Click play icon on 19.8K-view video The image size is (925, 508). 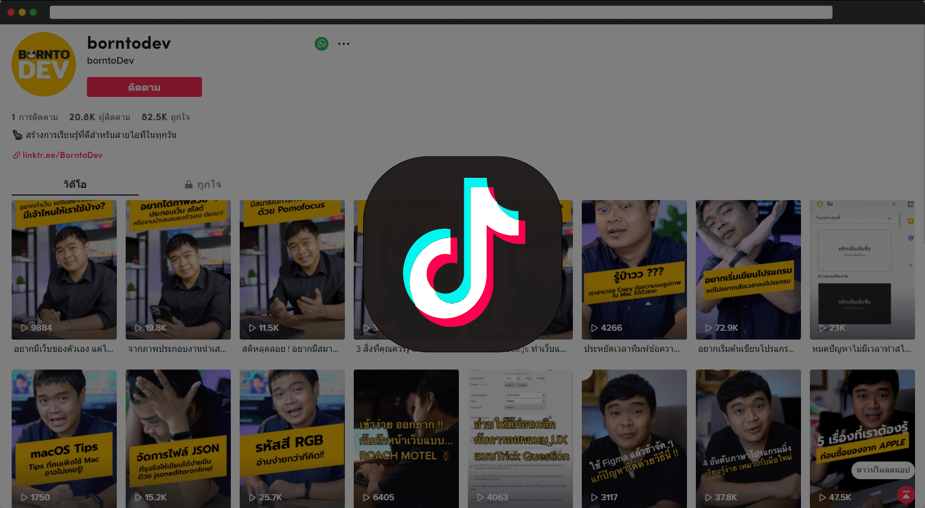pyautogui.click(x=138, y=328)
